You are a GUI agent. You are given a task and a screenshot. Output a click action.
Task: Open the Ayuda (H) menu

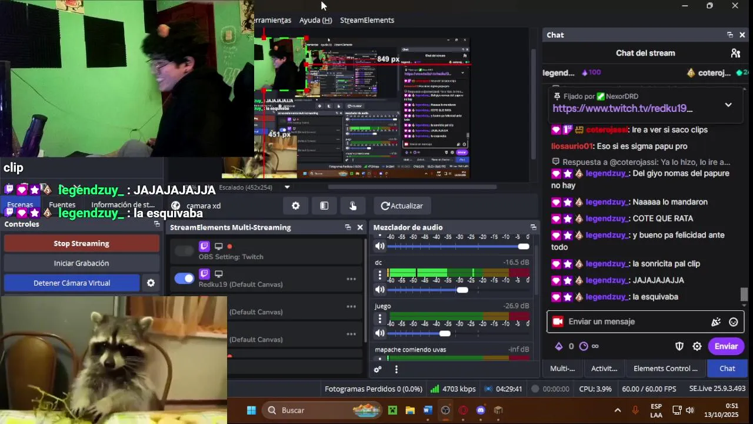click(315, 20)
